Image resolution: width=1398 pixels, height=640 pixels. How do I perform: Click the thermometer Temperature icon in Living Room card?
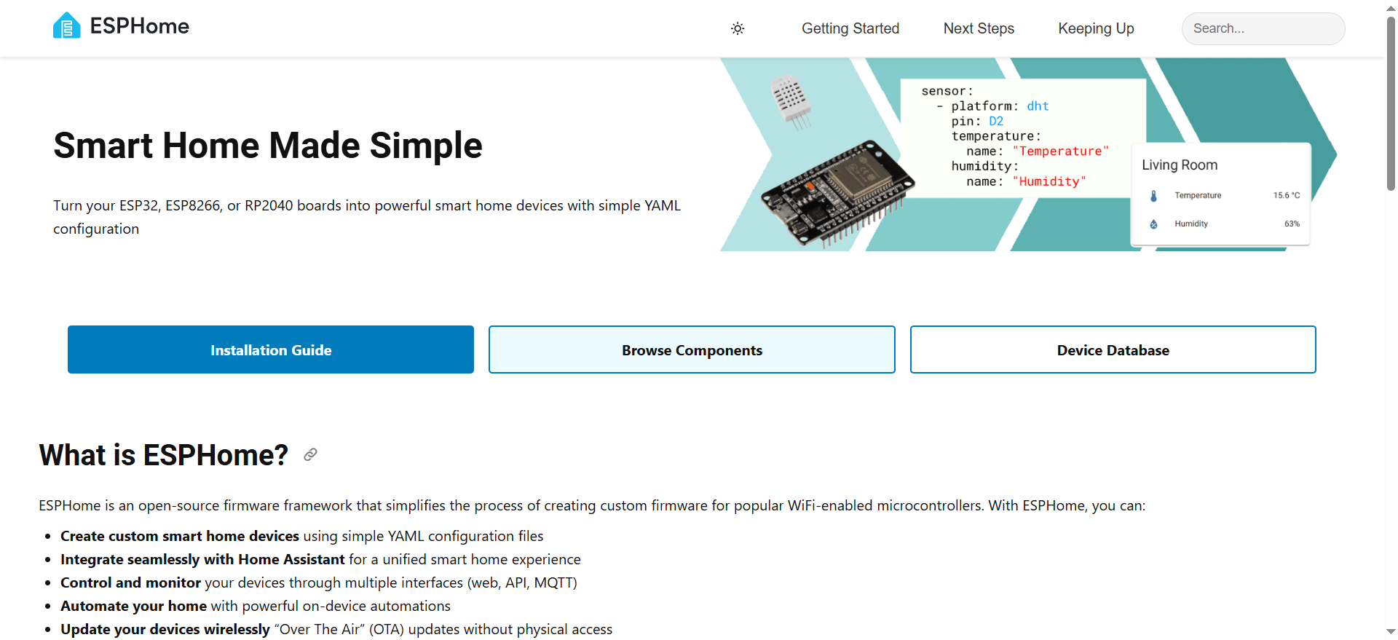[x=1153, y=196]
